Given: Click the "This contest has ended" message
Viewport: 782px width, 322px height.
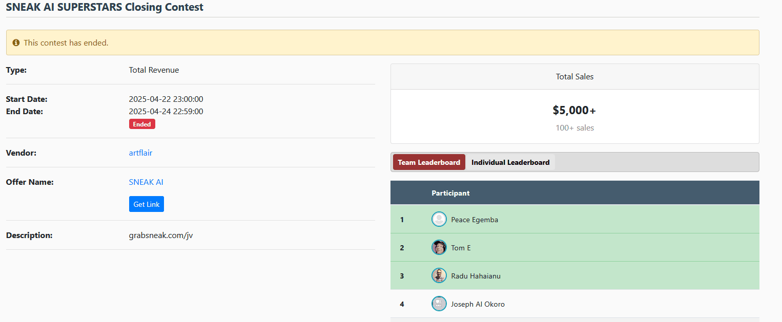Looking at the screenshot, I should click(66, 42).
